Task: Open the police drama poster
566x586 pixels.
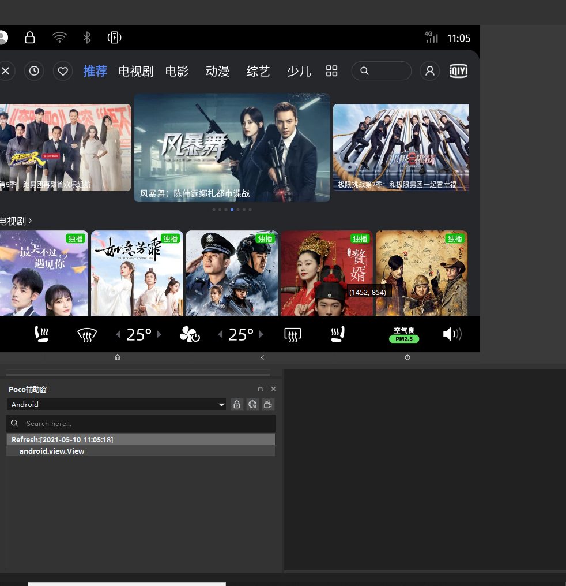Action: click(x=232, y=273)
